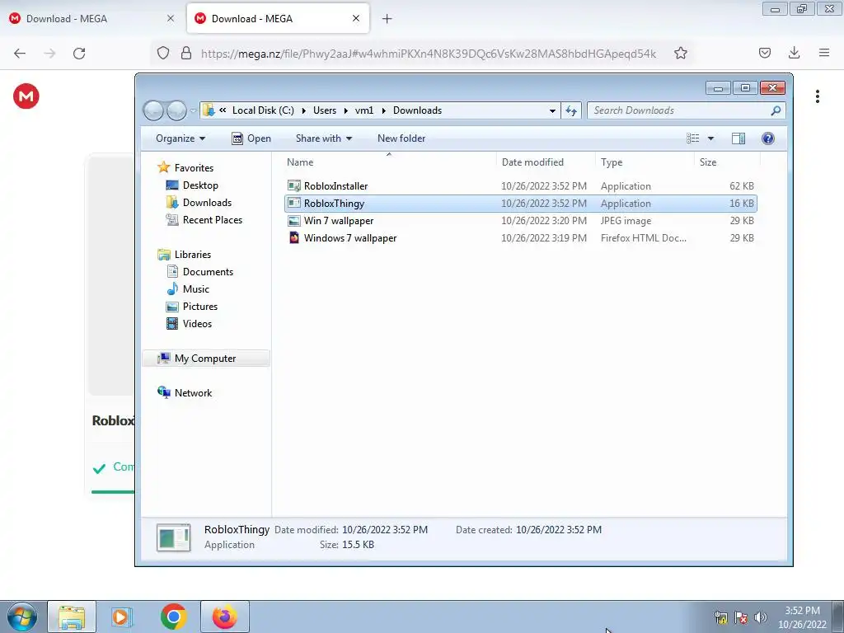Click the Action Center flag tray icon
Screen dimensions: 844x633
tap(741, 617)
